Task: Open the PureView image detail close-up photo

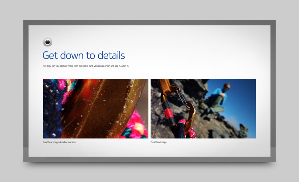Action: click(95, 109)
